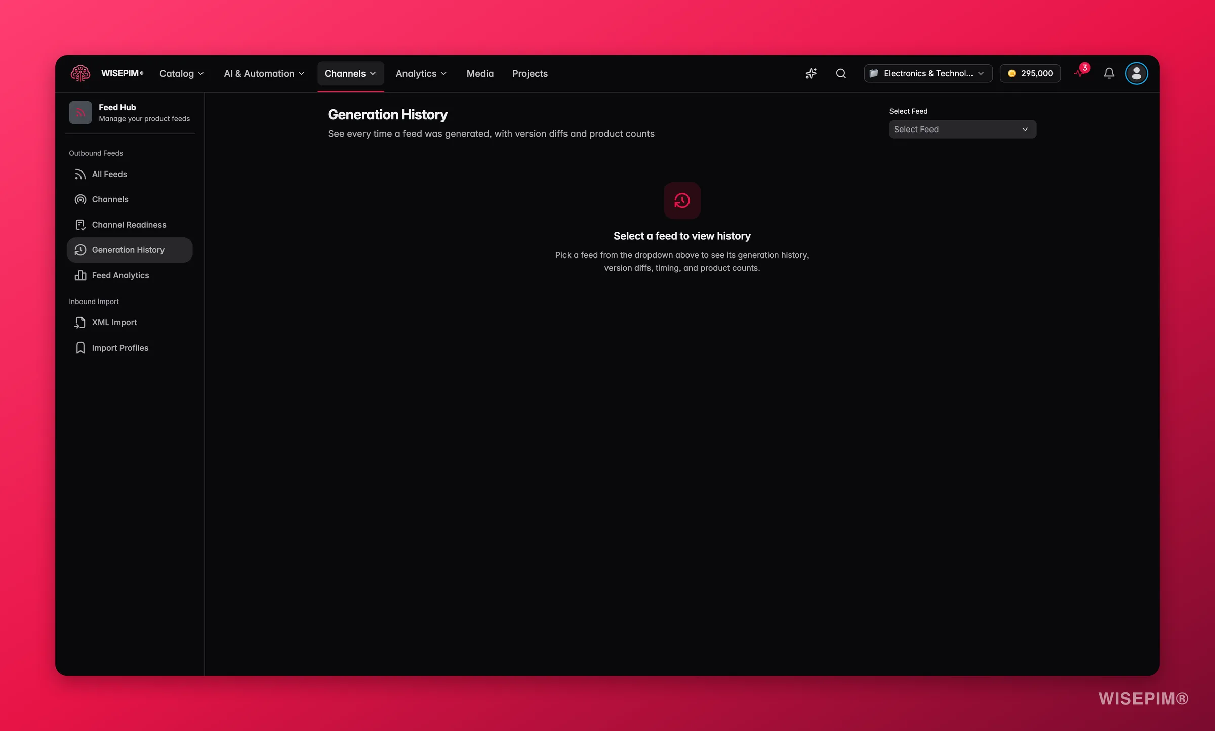Go to All Feeds
This screenshot has width=1215, height=731.
click(130, 174)
